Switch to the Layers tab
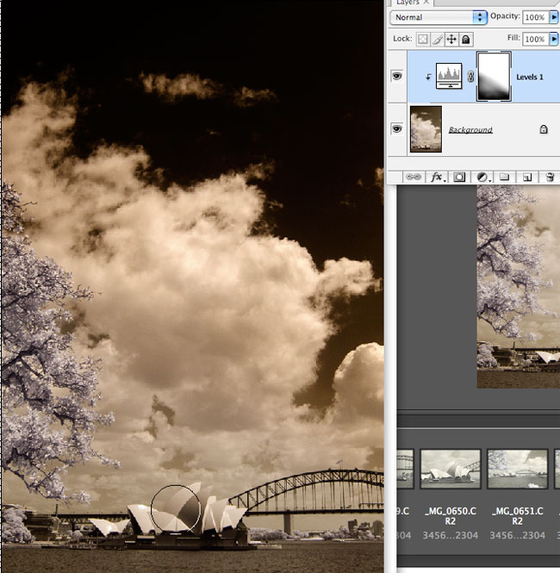The width and height of the screenshot is (560, 573). coord(407,3)
